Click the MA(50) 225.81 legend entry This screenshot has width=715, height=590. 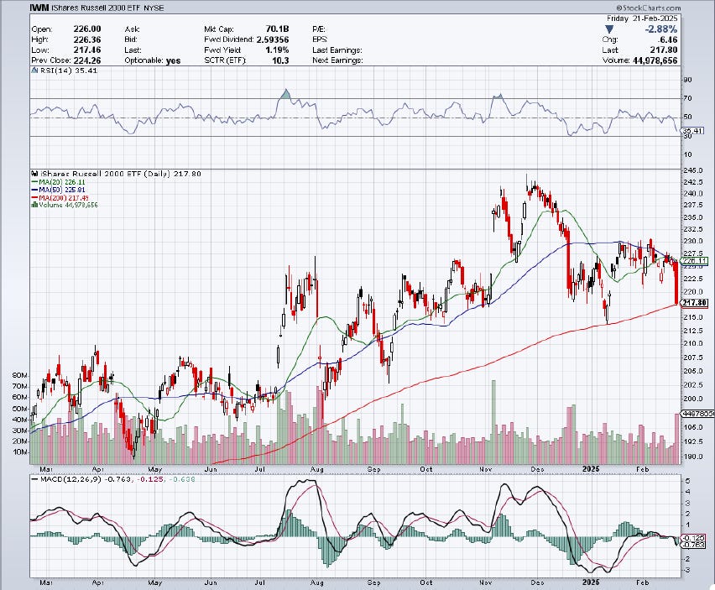point(59,190)
